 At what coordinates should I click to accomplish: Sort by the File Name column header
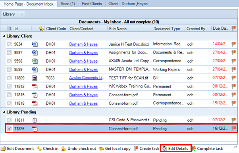pos(129,29)
